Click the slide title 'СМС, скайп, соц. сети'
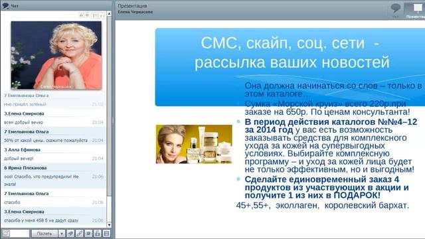 tap(284, 43)
